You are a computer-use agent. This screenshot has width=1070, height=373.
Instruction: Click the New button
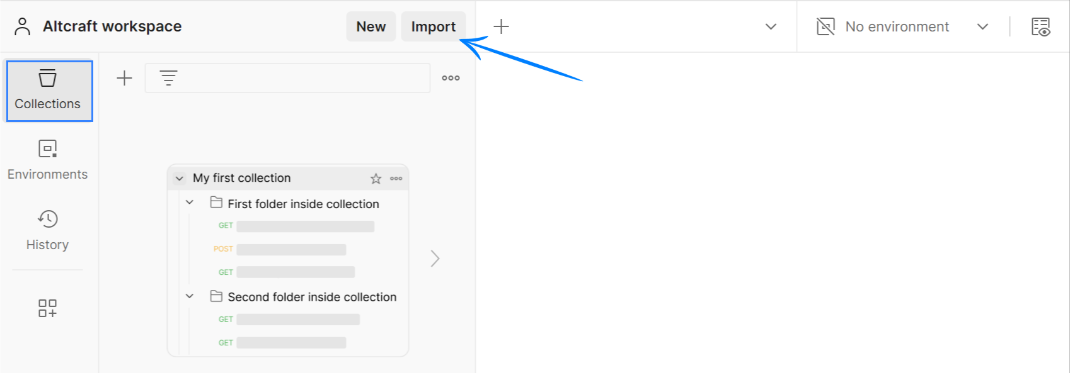click(371, 26)
